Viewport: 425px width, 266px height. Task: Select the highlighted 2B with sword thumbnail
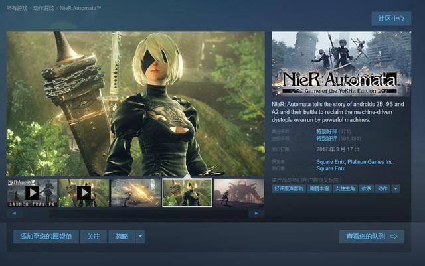pos(187,193)
